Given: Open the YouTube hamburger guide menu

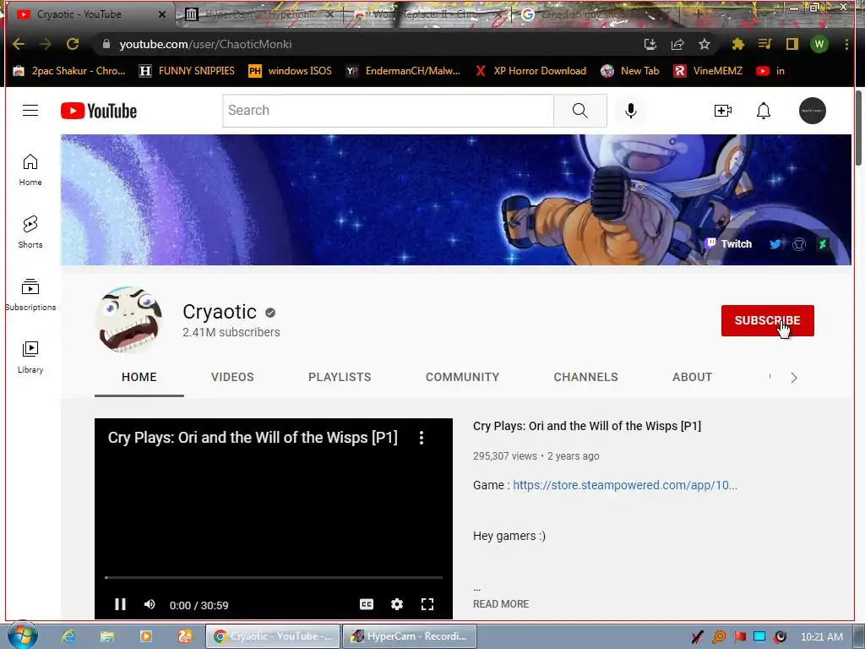Looking at the screenshot, I should pos(30,111).
